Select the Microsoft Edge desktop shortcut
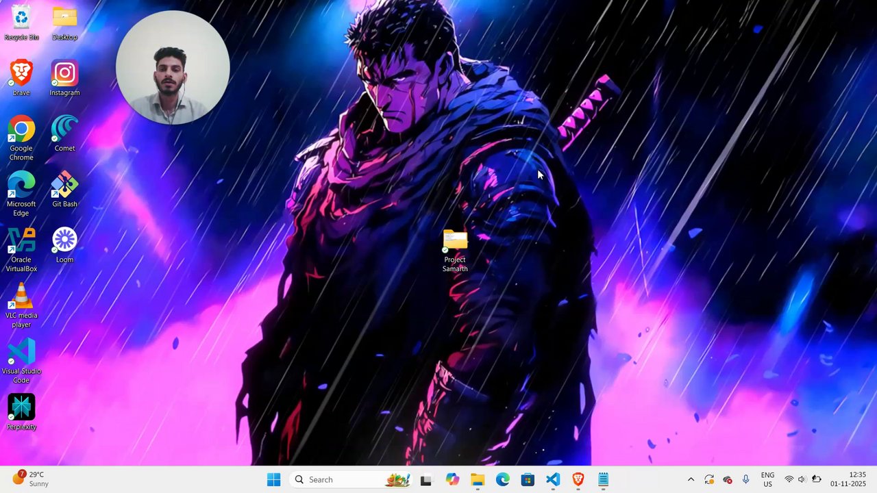 (21, 194)
